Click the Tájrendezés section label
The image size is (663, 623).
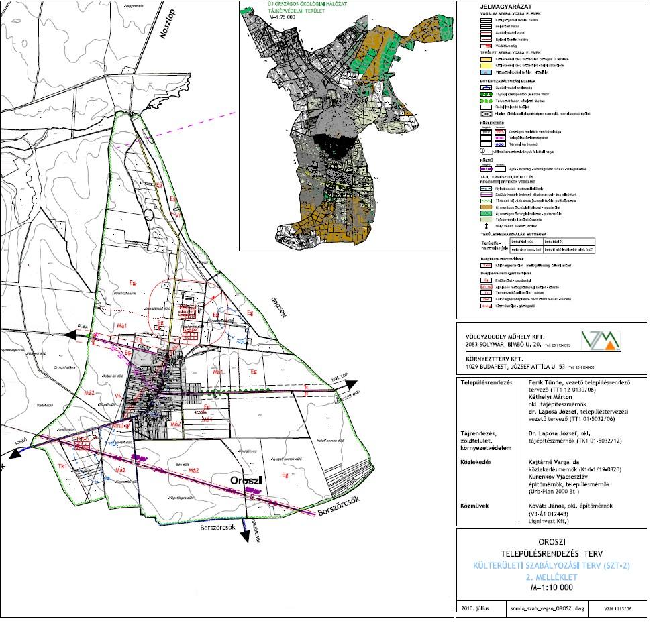tap(478, 433)
